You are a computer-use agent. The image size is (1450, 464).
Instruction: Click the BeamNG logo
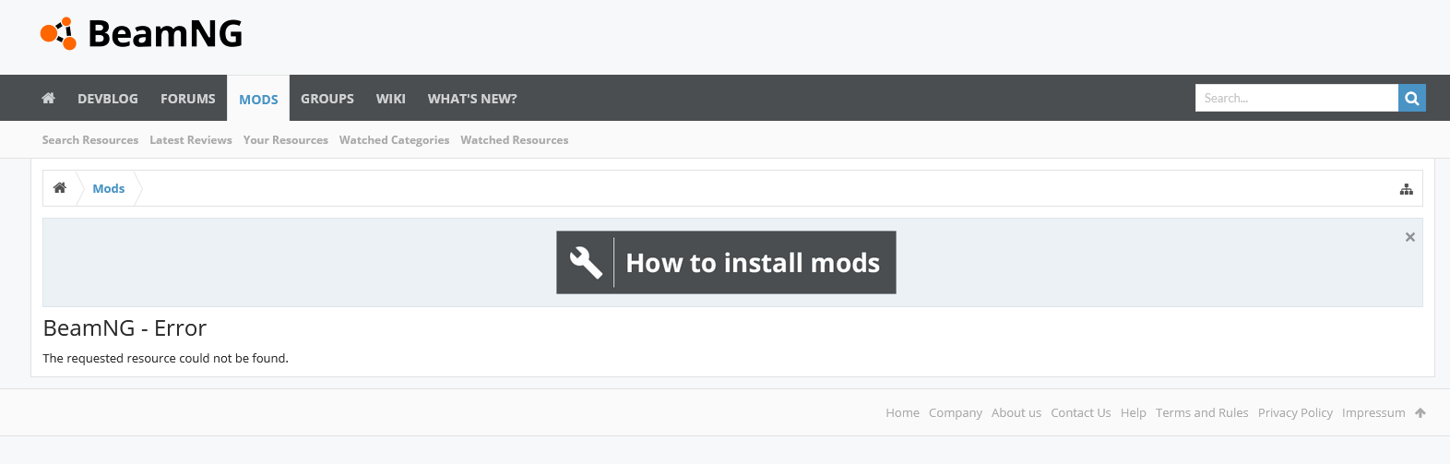141,34
